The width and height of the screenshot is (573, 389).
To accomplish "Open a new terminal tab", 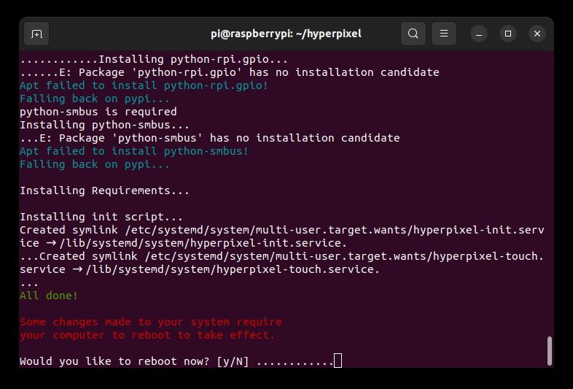I will point(36,34).
